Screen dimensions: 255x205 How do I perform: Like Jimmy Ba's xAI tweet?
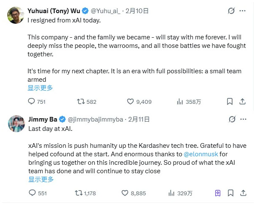125,193
